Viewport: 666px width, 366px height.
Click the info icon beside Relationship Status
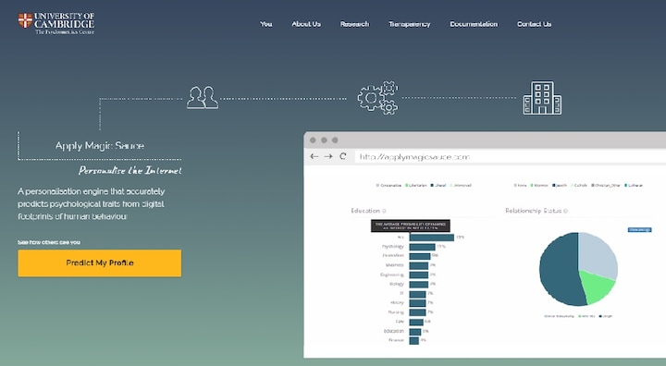(x=565, y=211)
